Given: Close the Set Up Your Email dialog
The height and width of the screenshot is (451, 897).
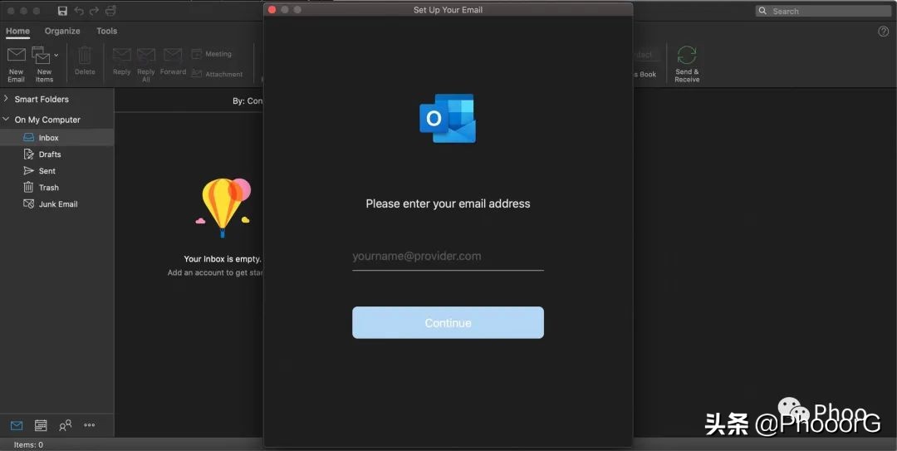Looking at the screenshot, I should [x=272, y=10].
